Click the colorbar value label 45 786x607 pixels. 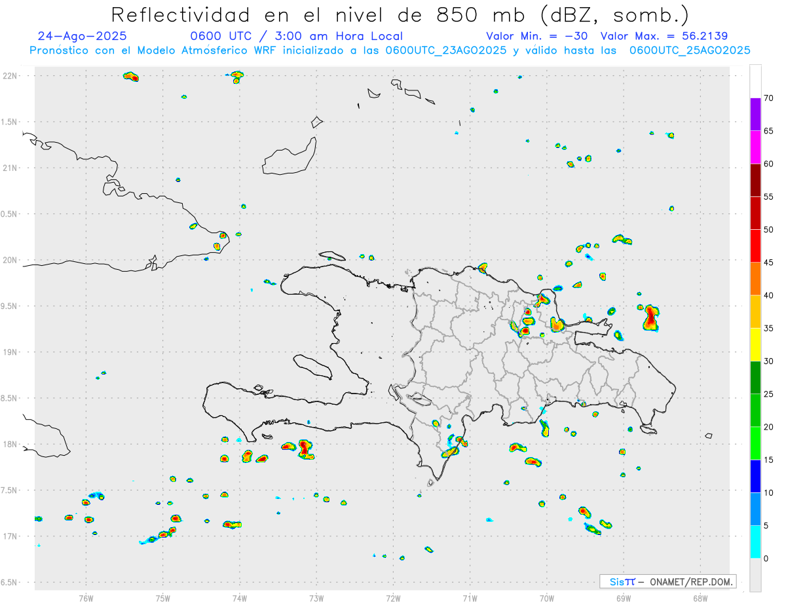(769, 263)
